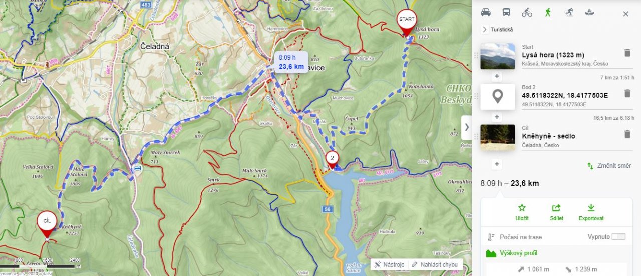Image resolution: width=641 pixels, height=276 pixels.
Task: Select the bus public transport icon
Action: [x=506, y=13]
